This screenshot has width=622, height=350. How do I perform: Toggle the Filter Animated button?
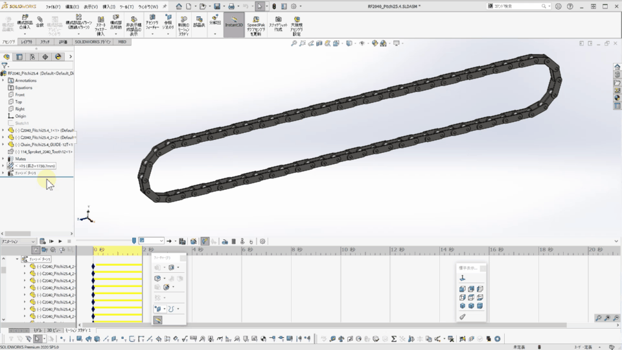coord(45,250)
